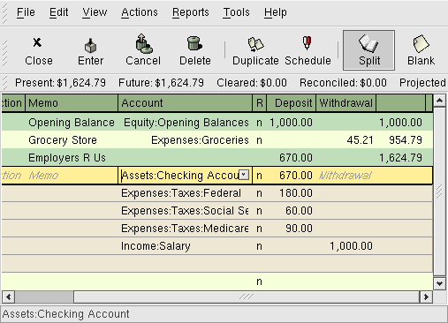Open the Reports menu
This screenshot has height=323, width=448.
pyautogui.click(x=191, y=12)
